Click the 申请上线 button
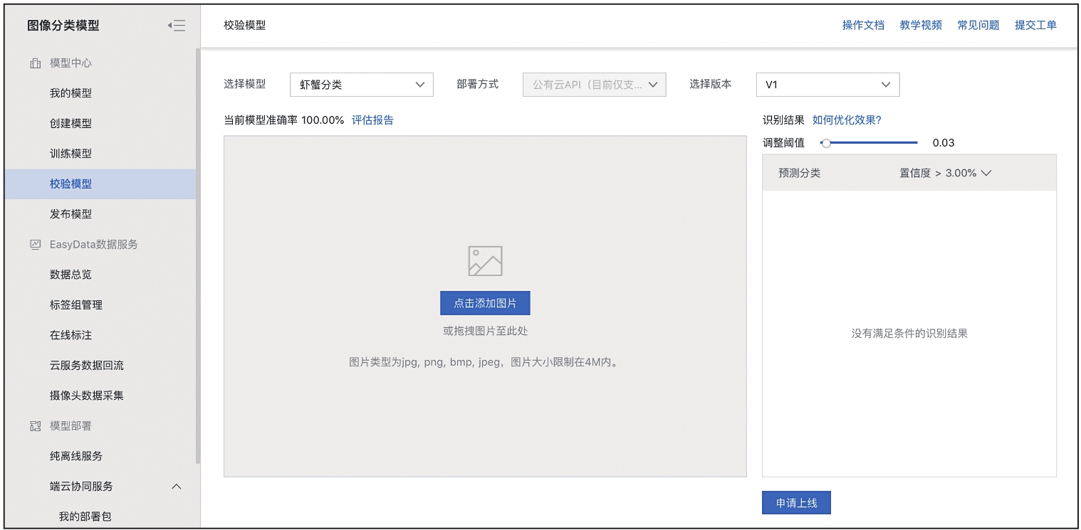The width and height of the screenshot is (1081, 530). point(796,503)
